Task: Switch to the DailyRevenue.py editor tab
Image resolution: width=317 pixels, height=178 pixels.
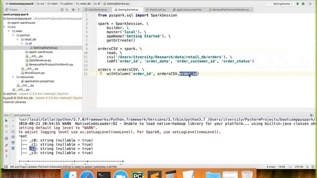Action: [x=98, y=10]
